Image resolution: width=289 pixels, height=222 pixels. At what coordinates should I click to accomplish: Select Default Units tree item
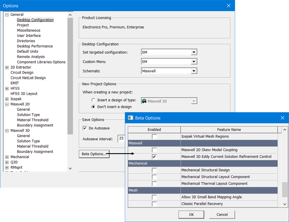click(x=28, y=52)
